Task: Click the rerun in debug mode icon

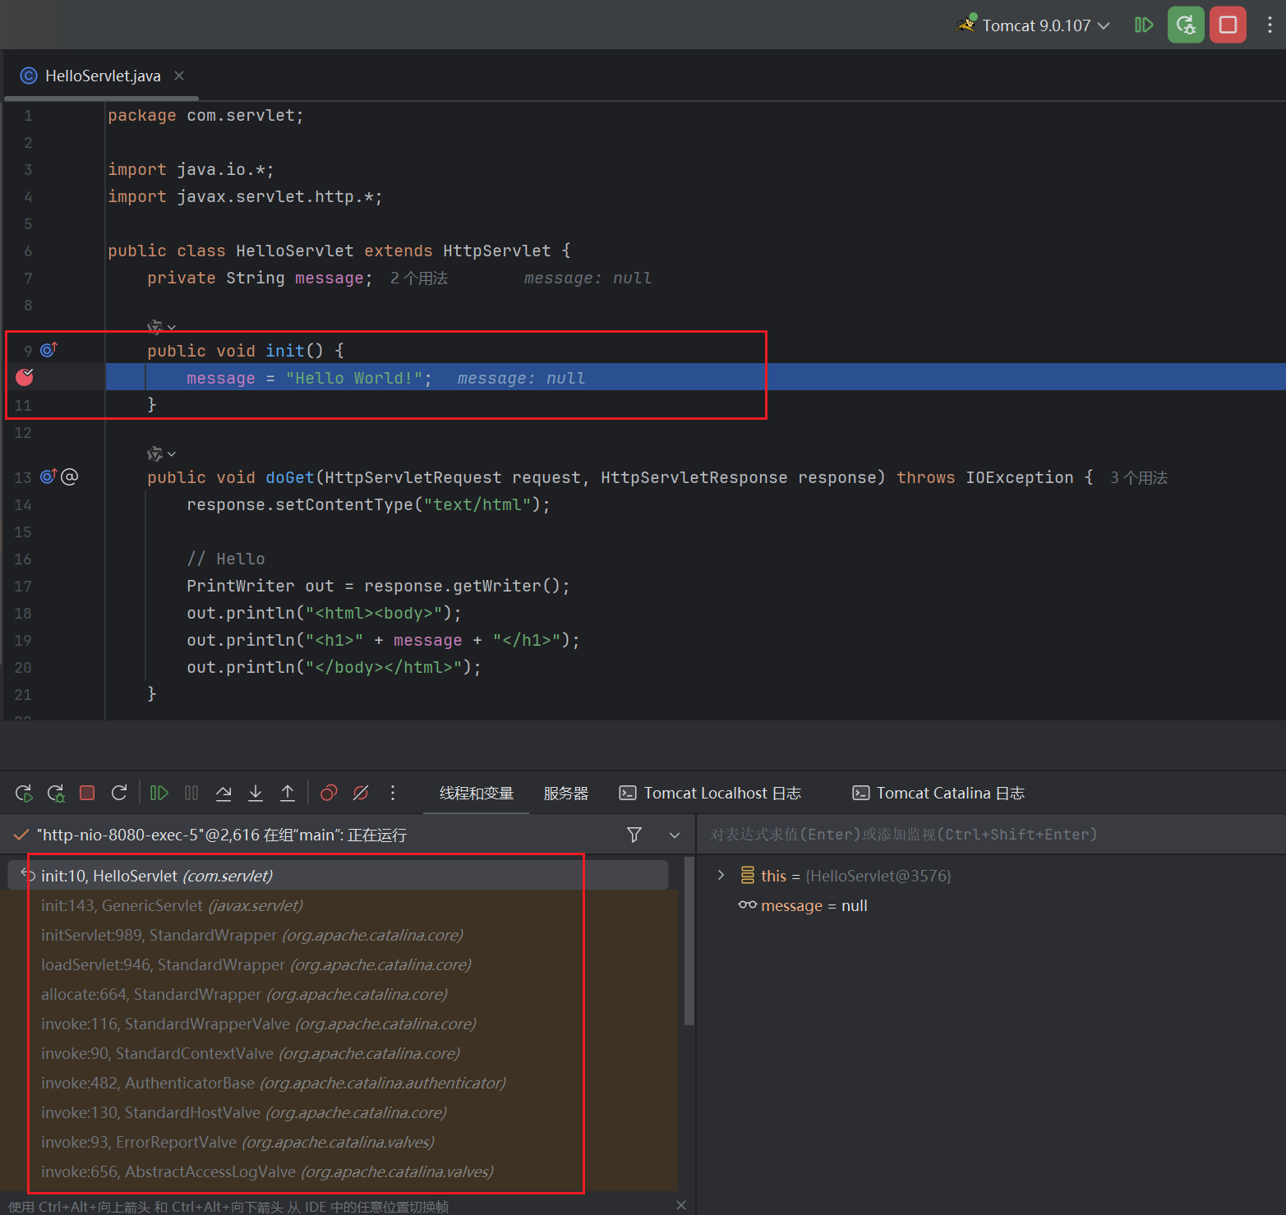Action: coord(56,793)
